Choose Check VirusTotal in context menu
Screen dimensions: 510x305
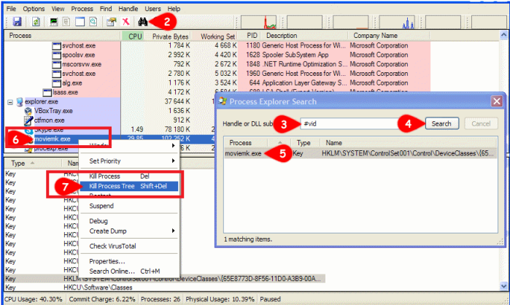coord(129,246)
